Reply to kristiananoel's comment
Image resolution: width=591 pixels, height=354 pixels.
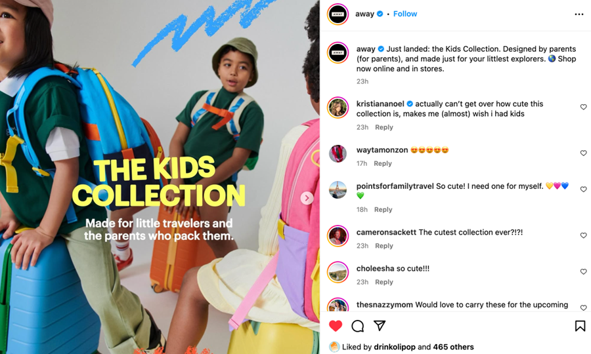pyautogui.click(x=383, y=127)
